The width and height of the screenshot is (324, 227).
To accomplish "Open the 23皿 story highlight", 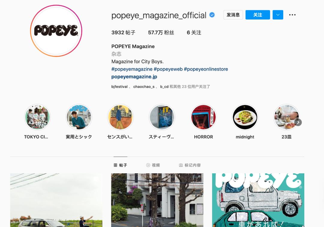I will pos(286,117).
